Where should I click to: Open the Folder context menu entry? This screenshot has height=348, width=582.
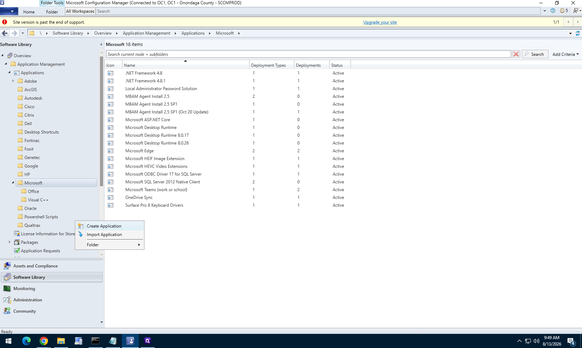coord(110,244)
